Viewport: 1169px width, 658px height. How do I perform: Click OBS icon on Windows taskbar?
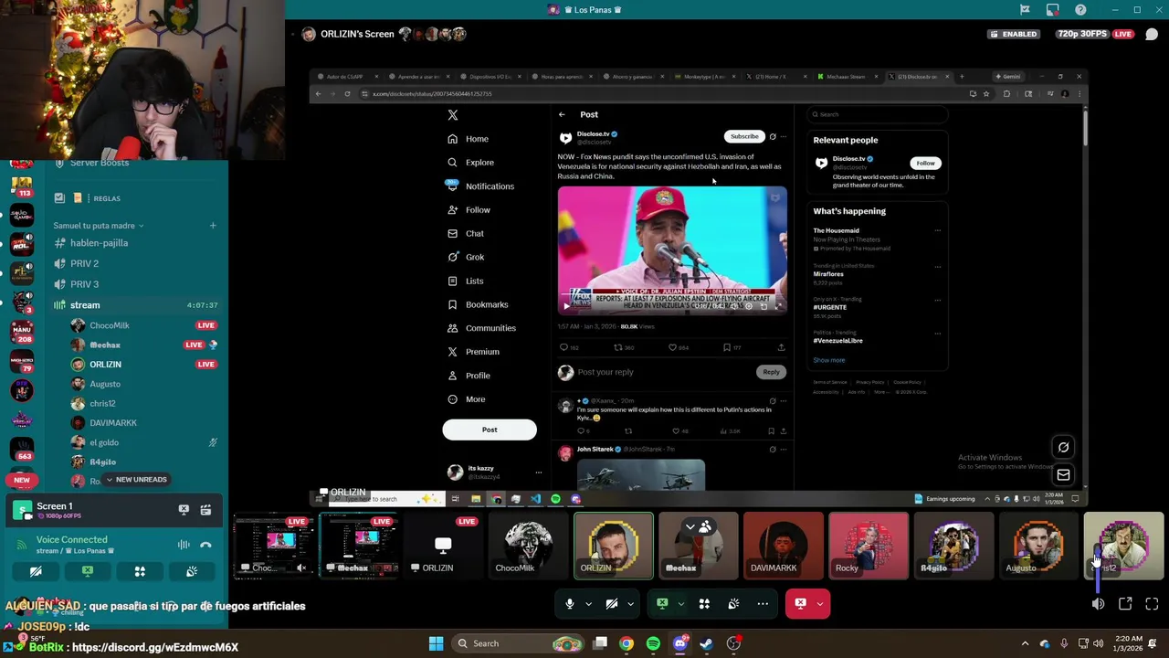pos(733,643)
